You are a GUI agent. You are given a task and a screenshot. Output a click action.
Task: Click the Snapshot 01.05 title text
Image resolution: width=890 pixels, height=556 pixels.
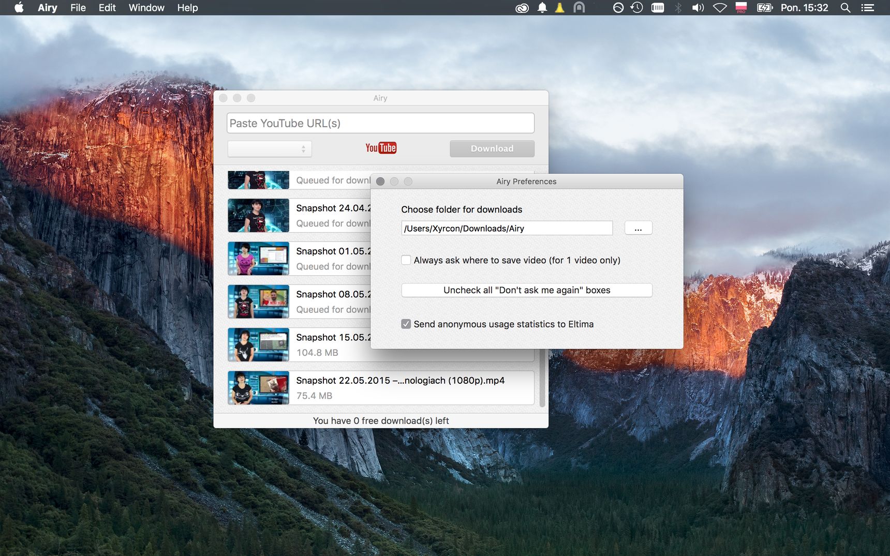[333, 251]
